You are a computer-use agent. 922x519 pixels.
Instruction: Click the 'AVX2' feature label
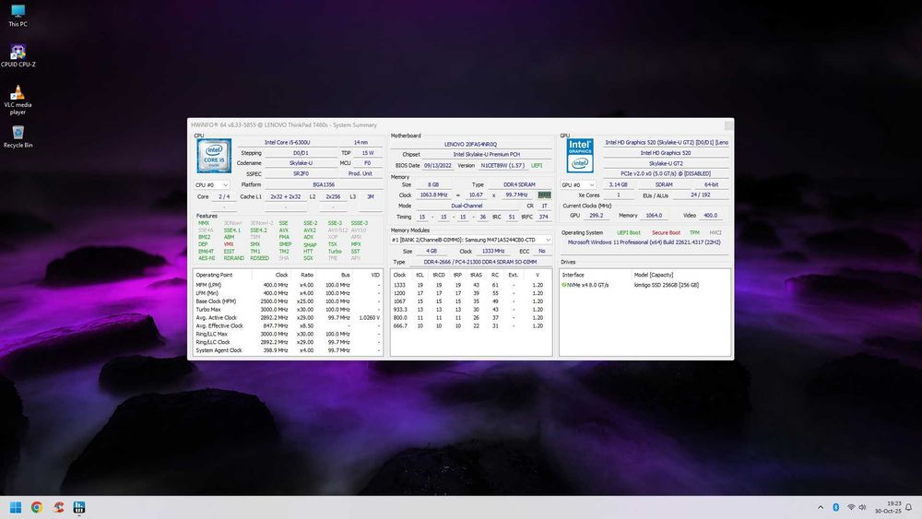click(310, 230)
